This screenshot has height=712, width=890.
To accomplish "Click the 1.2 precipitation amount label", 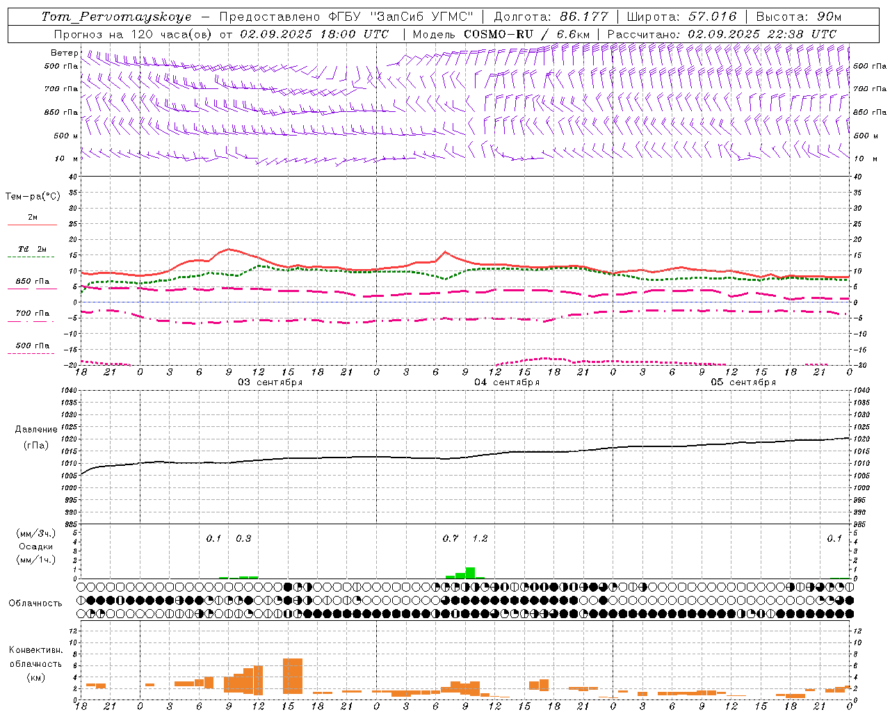I will click(x=480, y=539).
